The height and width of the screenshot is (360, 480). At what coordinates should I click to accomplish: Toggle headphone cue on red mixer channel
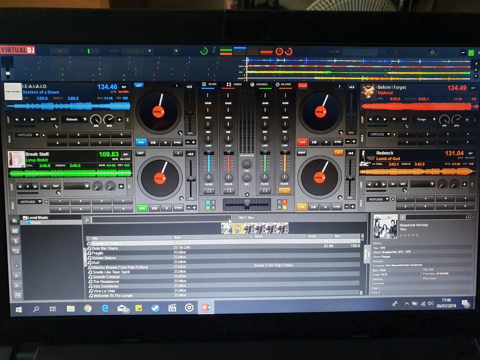coord(228,191)
